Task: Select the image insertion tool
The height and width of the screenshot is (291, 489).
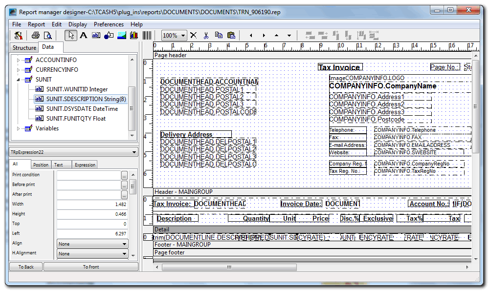Action: click(121, 35)
